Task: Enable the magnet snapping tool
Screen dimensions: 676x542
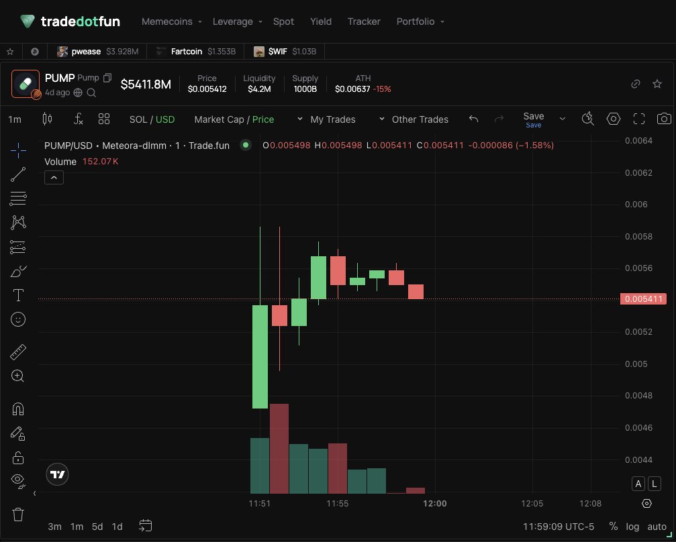Action: click(18, 409)
